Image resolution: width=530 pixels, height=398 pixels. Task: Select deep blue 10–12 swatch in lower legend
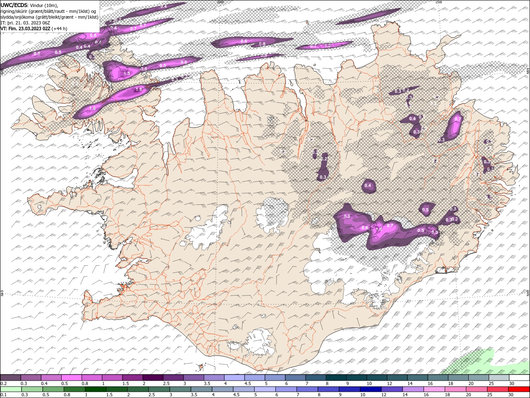(x=371, y=389)
